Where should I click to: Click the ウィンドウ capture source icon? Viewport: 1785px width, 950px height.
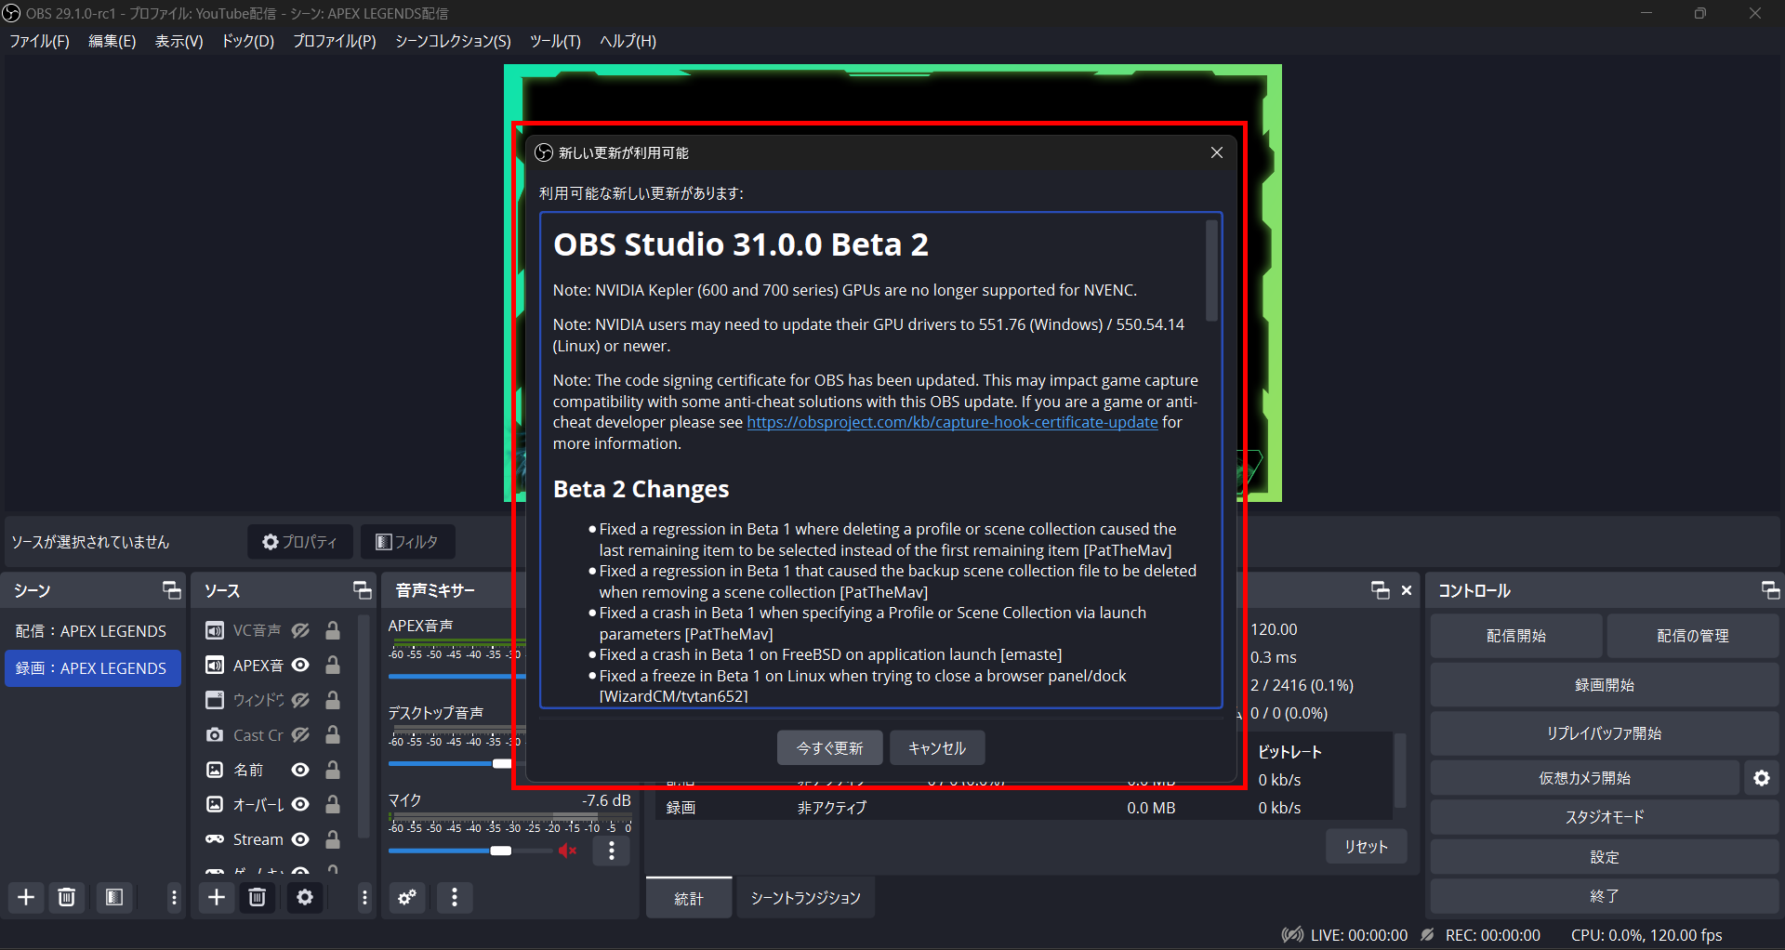pyautogui.click(x=215, y=700)
